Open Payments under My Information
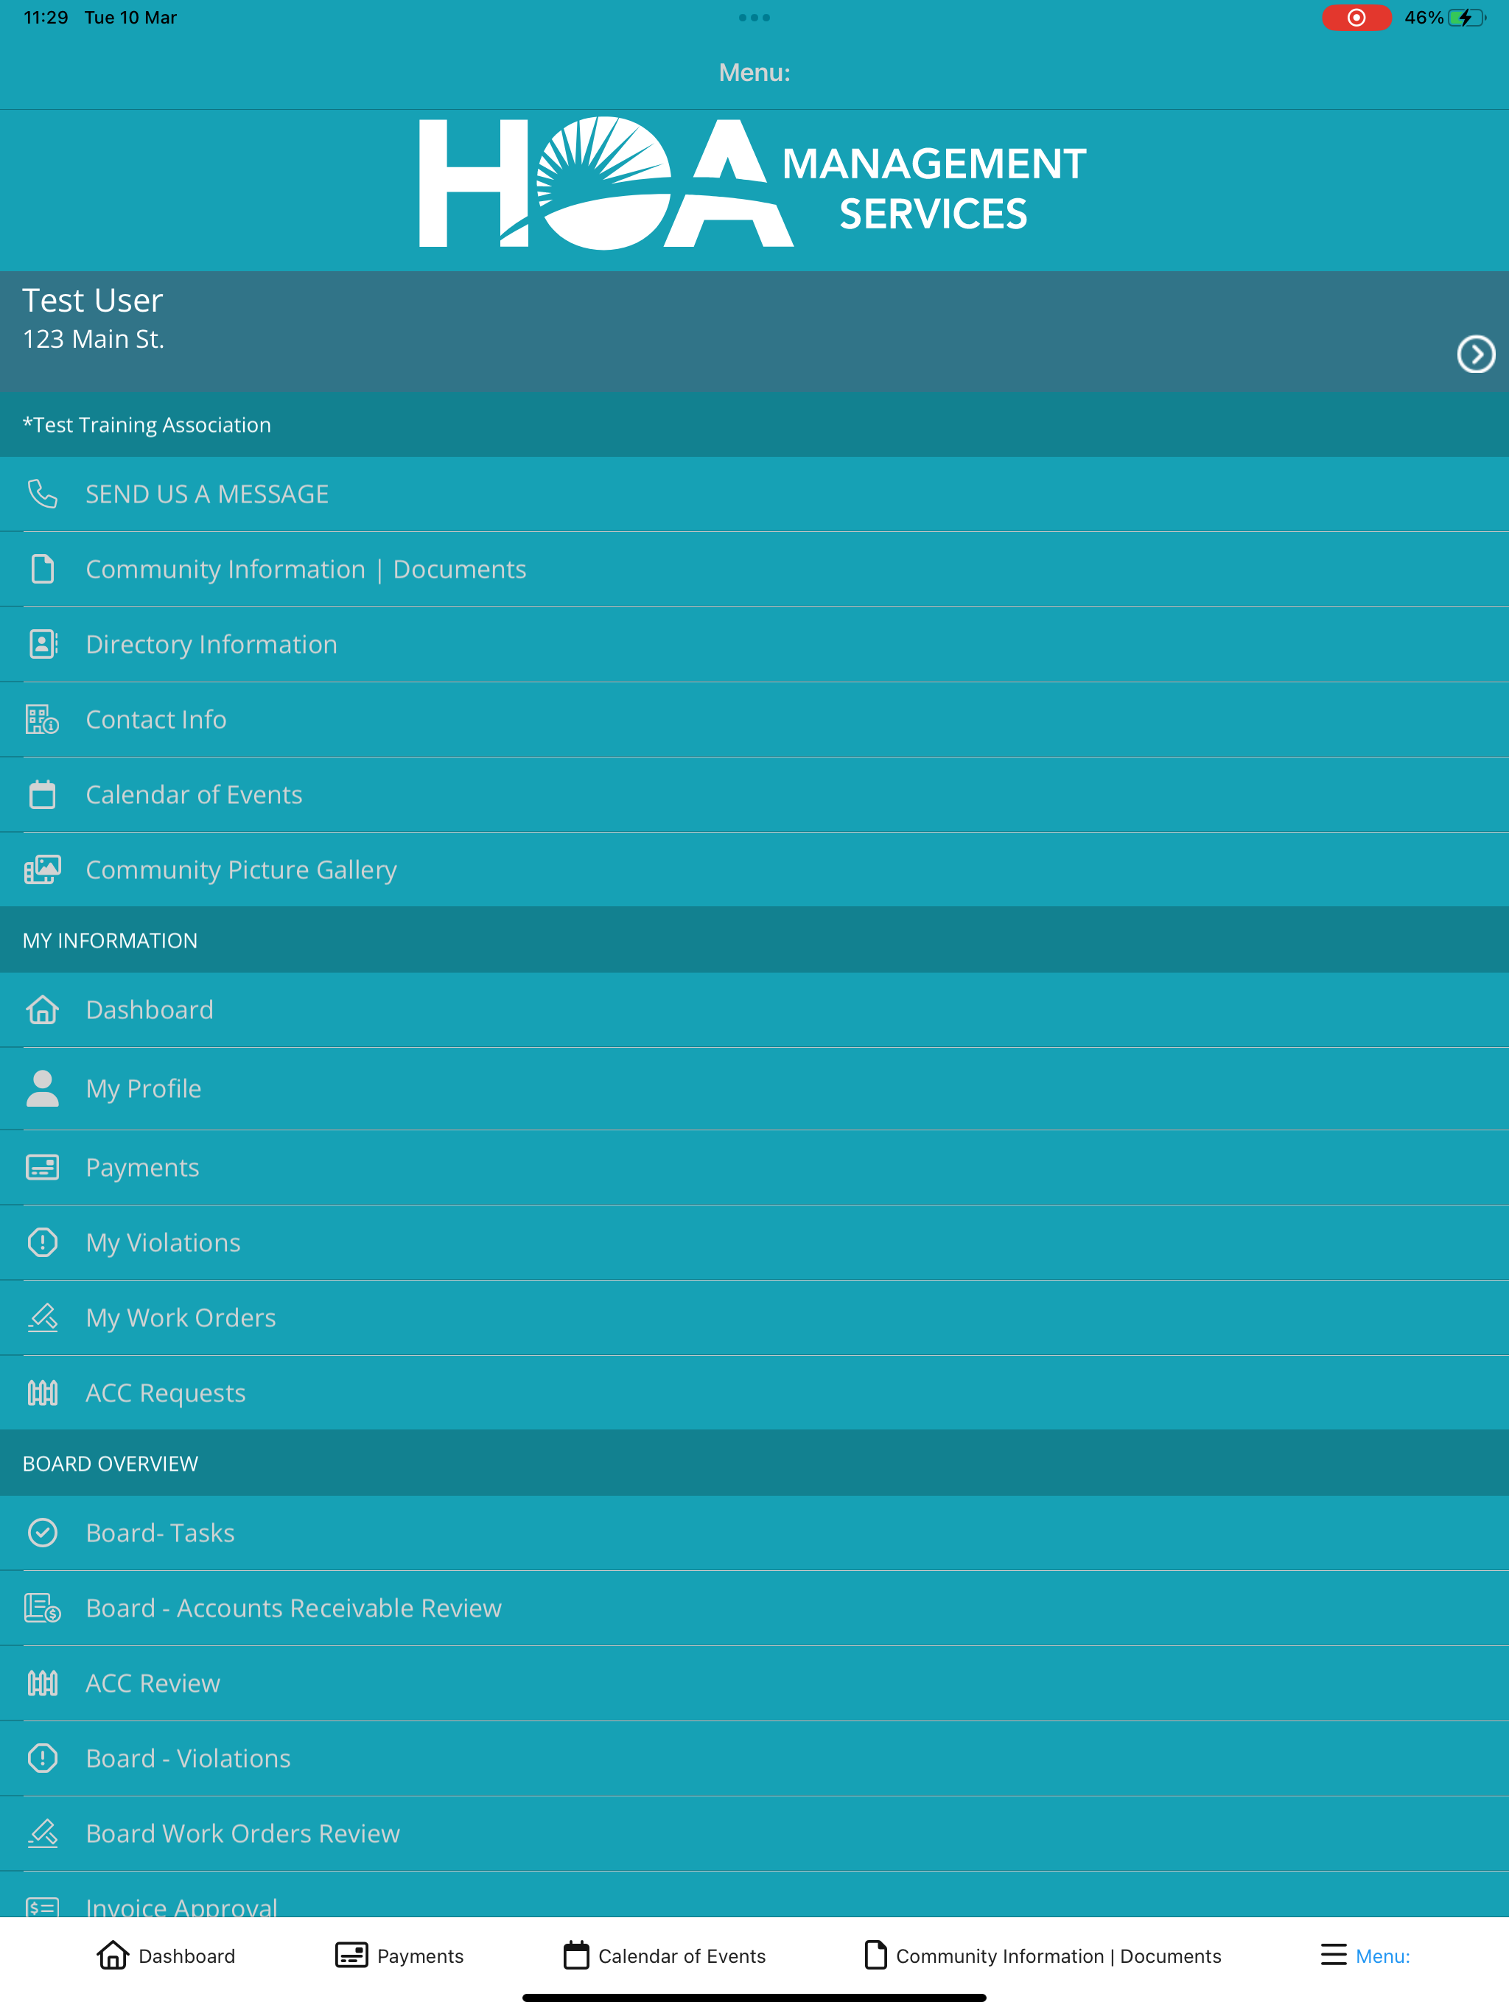Image resolution: width=1509 pixels, height=2013 pixels. 754,1168
